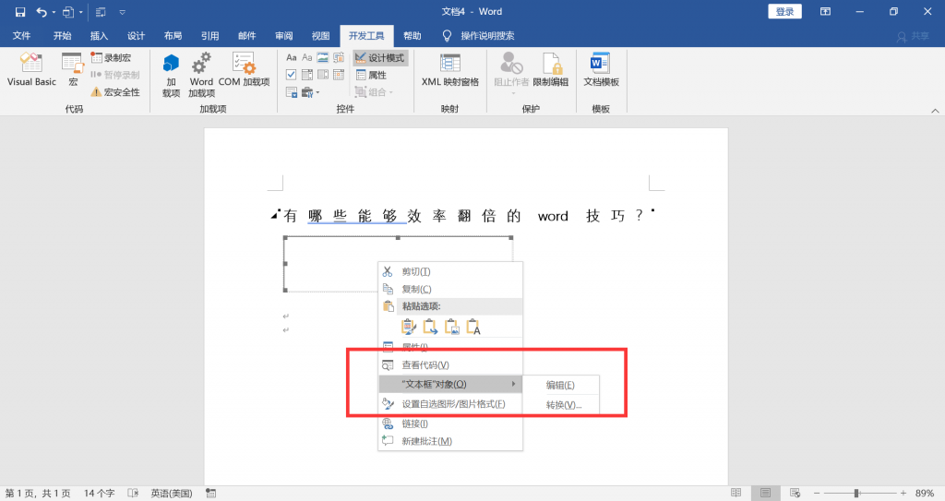This screenshot has height=501, width=945.
Task: Choose 新建批注 from context menu
Action: click(450, 441)
